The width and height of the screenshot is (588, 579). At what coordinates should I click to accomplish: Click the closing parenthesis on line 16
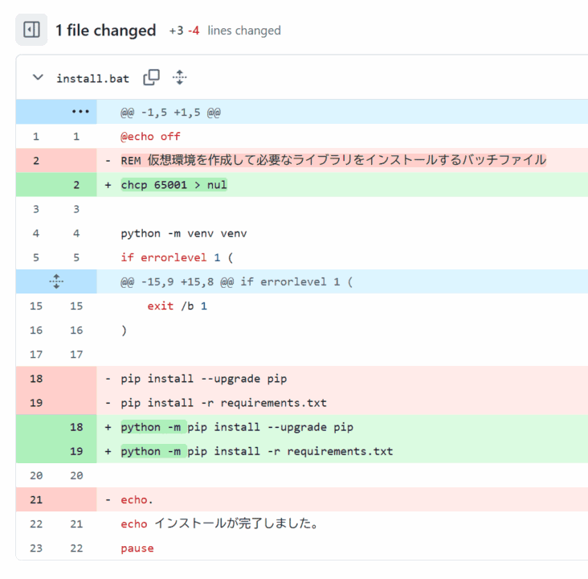pyautogui.click(x=125, y=331)
